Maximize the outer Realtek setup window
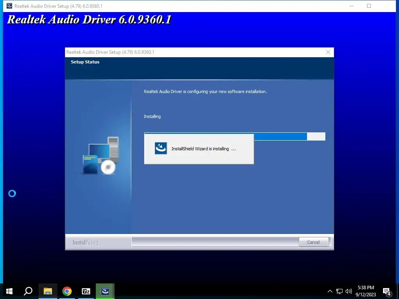399x299 pixels. point(369,6)
